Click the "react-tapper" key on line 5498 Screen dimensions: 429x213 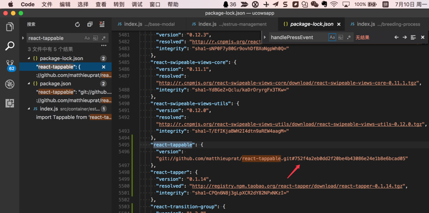(169, 172)
